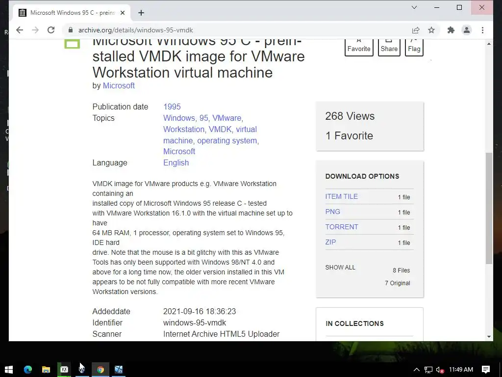Download the PNG option

tap(333, 212)
